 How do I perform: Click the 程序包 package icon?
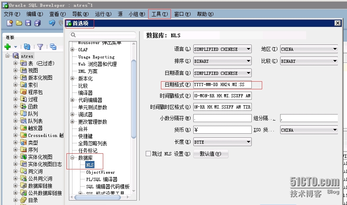[24, 92]
